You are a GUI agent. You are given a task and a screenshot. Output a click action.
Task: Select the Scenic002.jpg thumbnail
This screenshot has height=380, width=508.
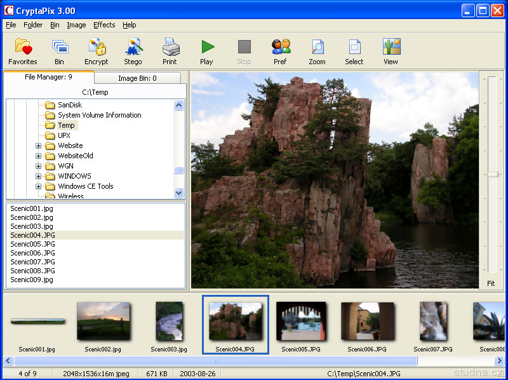[104, 322]
